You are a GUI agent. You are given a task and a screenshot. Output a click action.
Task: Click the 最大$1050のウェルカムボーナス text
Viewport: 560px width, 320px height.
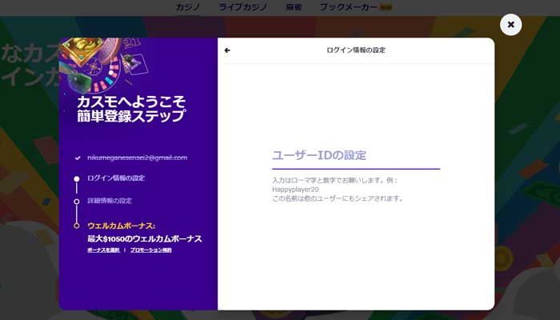click(145, 238)
